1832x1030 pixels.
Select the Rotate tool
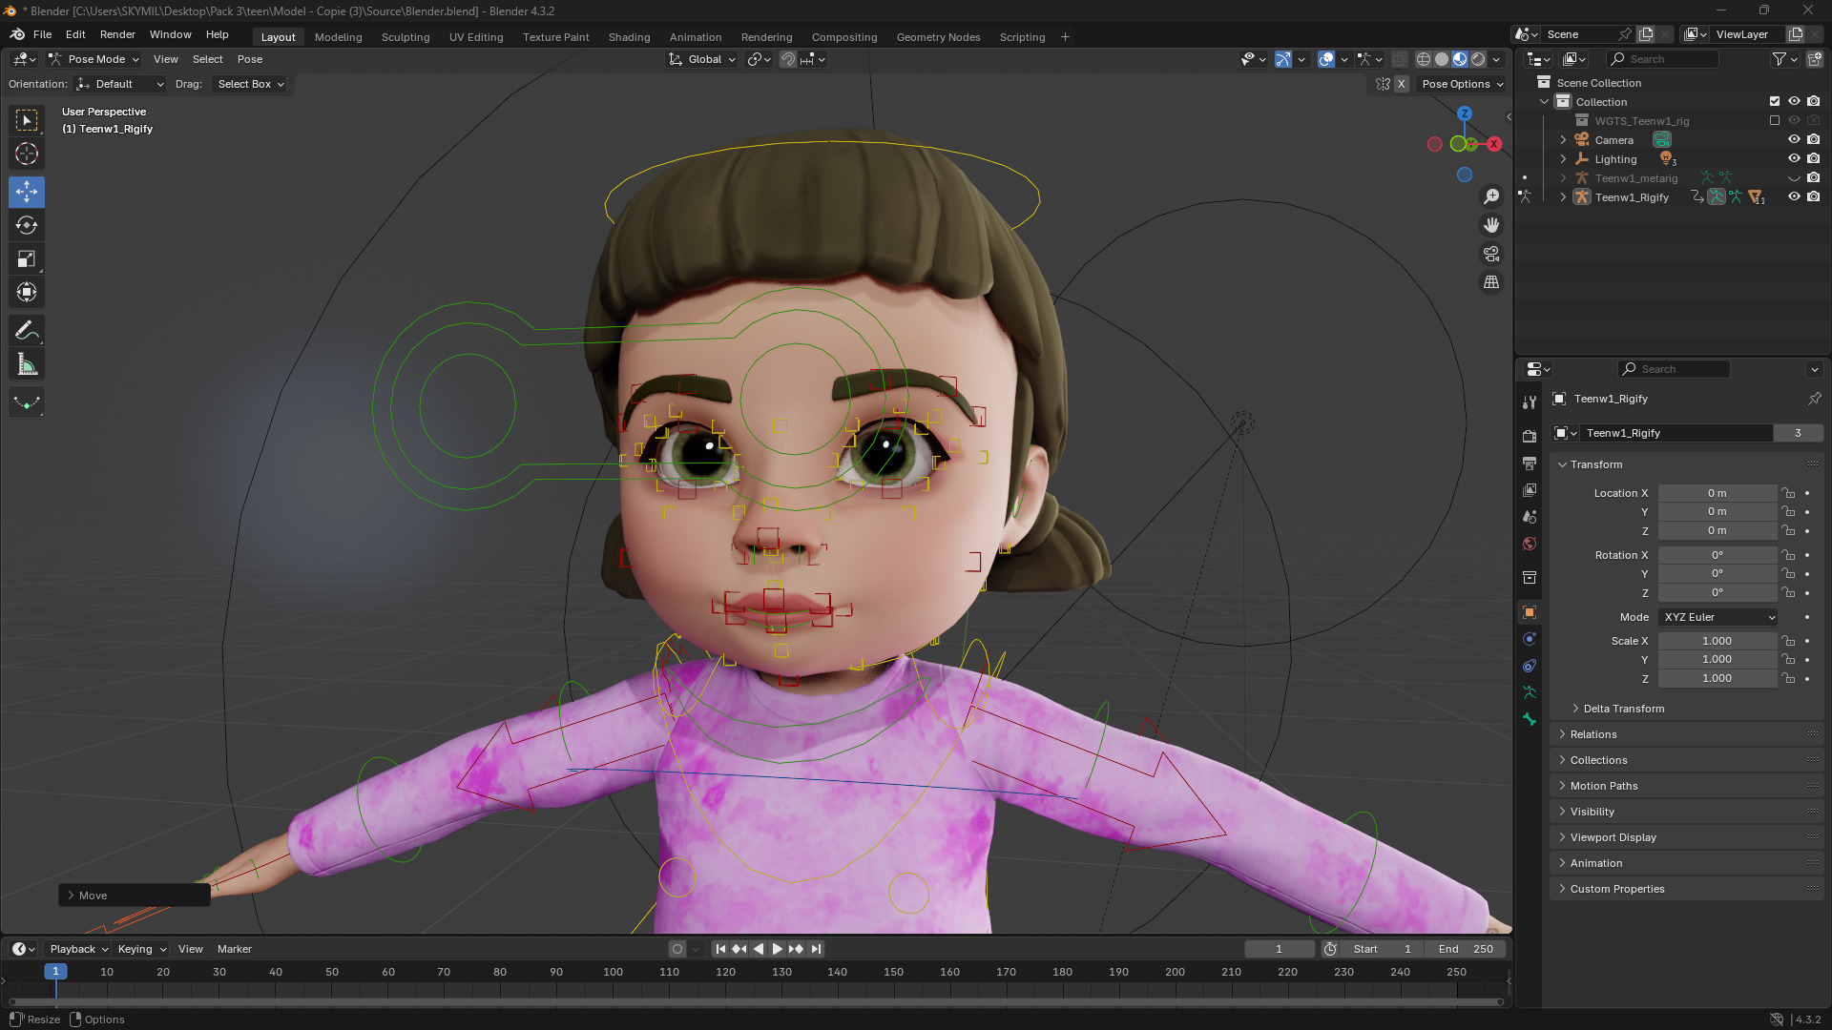27,225
